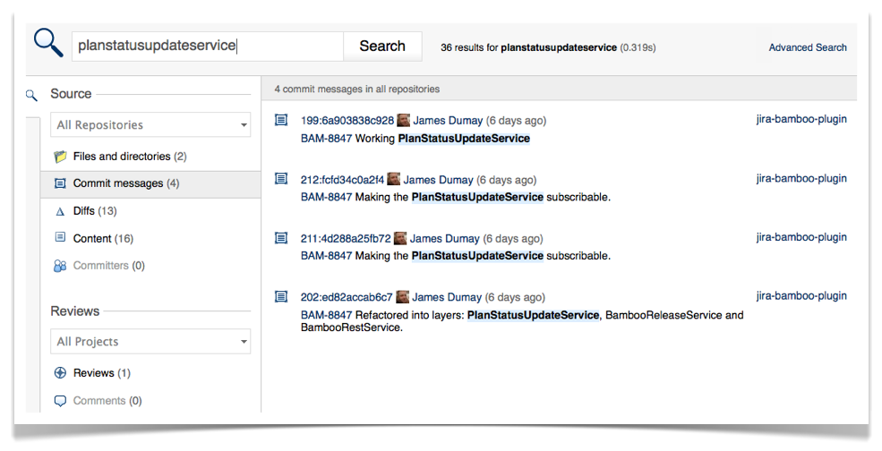Open the All Projects dropdown
Viewport: 882px width, 451px height.
click(150, 342)
